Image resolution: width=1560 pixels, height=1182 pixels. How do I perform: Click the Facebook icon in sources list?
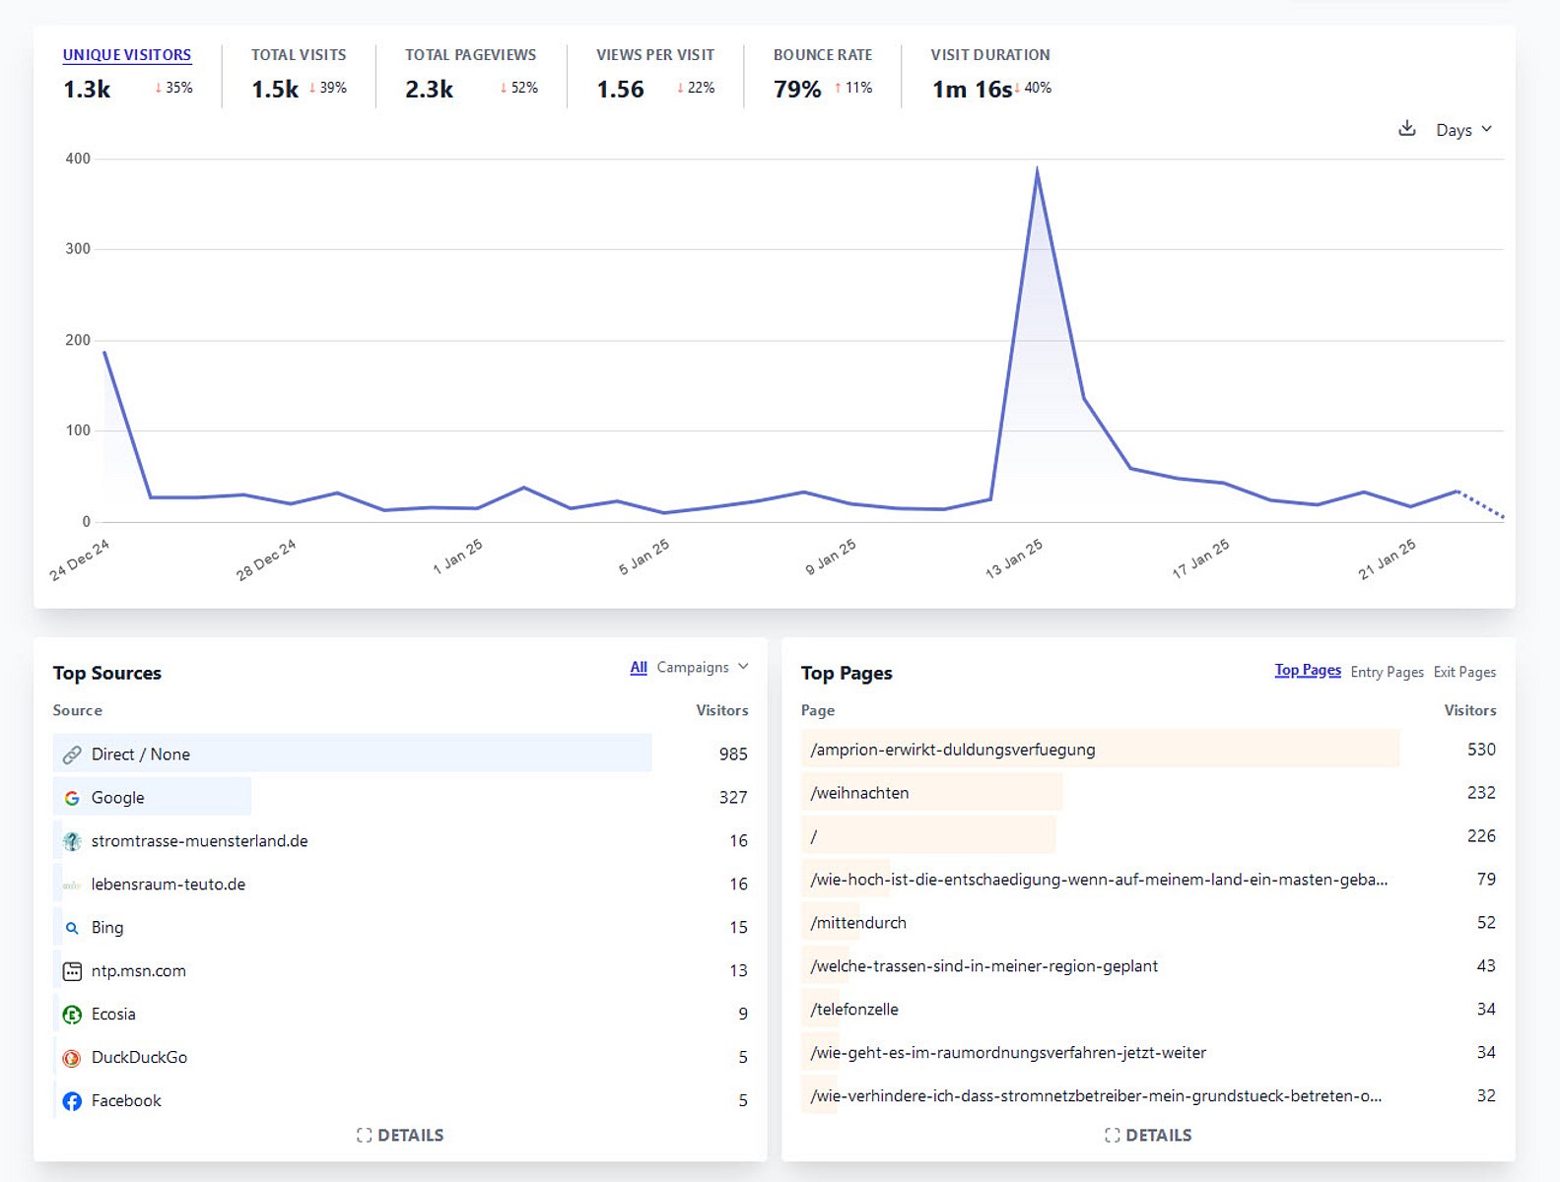point(72,1101)
